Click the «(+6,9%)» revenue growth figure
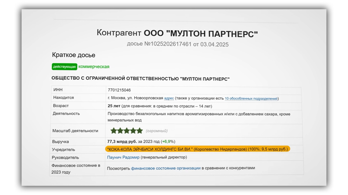The width and height of the screenshot is (348, 195). pyautogui.click(x=168, y=142)
